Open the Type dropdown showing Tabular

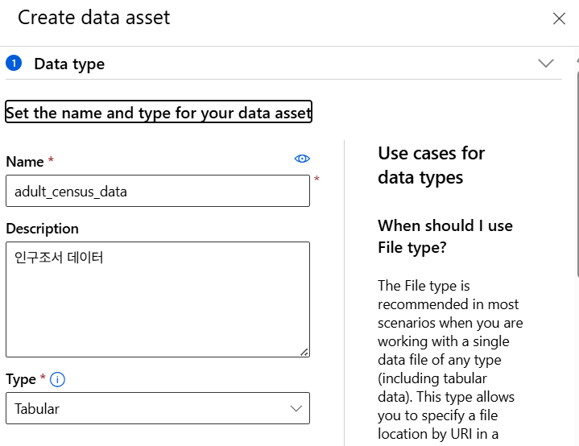pos(158,408)
